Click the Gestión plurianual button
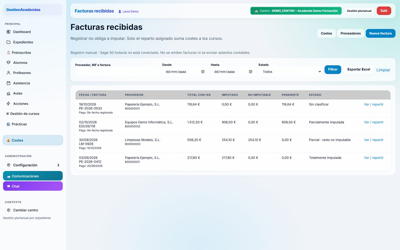Screen dimensions: 400x250 359,11
